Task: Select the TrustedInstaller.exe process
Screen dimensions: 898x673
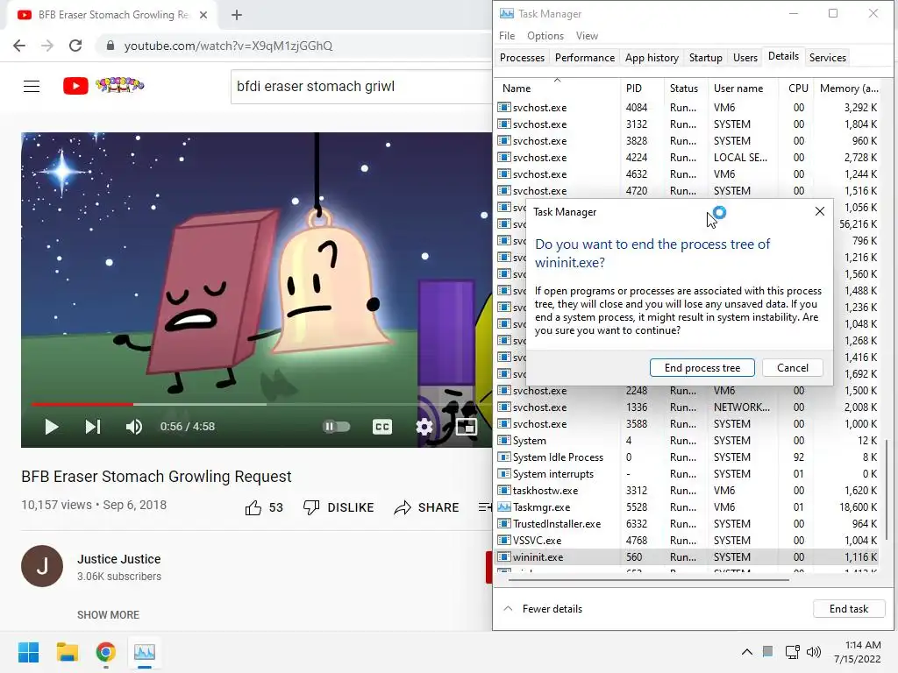Action: pos(688,524)
